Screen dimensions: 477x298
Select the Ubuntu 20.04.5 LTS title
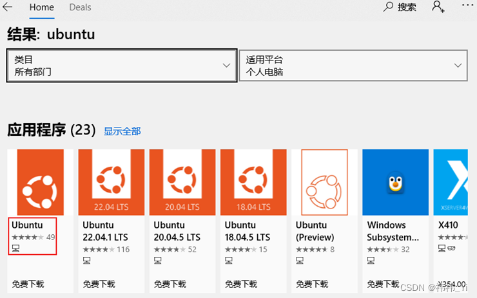[x=177, y=231]
